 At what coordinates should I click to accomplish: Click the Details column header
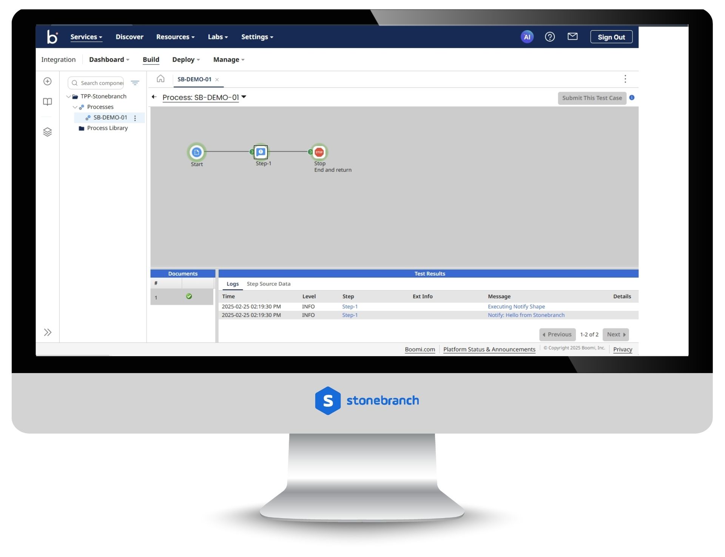point(622,297)
